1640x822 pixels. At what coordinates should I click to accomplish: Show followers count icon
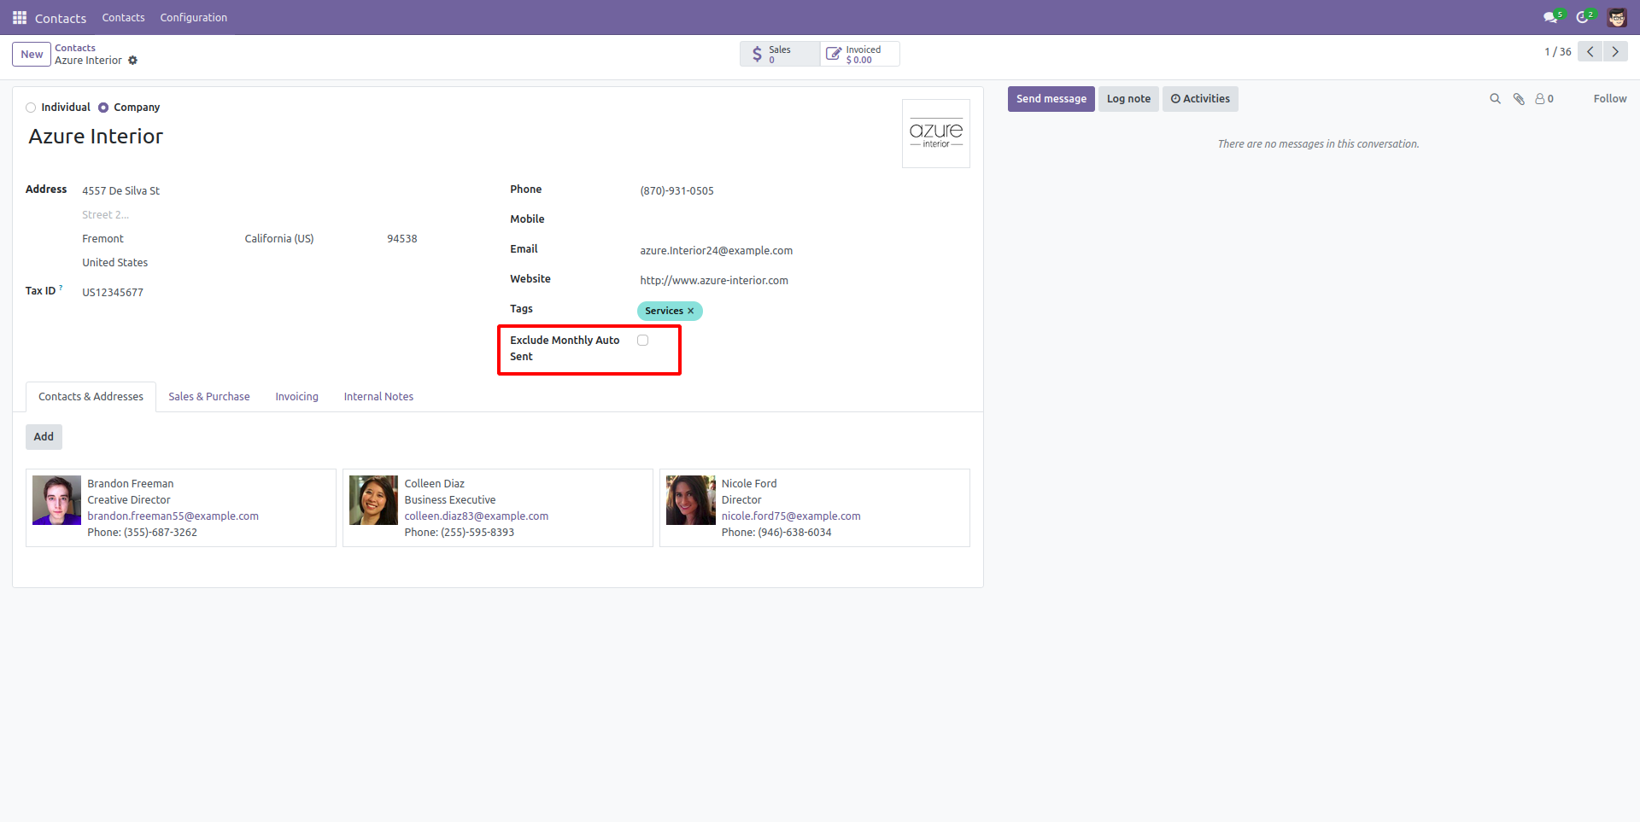1544,99
